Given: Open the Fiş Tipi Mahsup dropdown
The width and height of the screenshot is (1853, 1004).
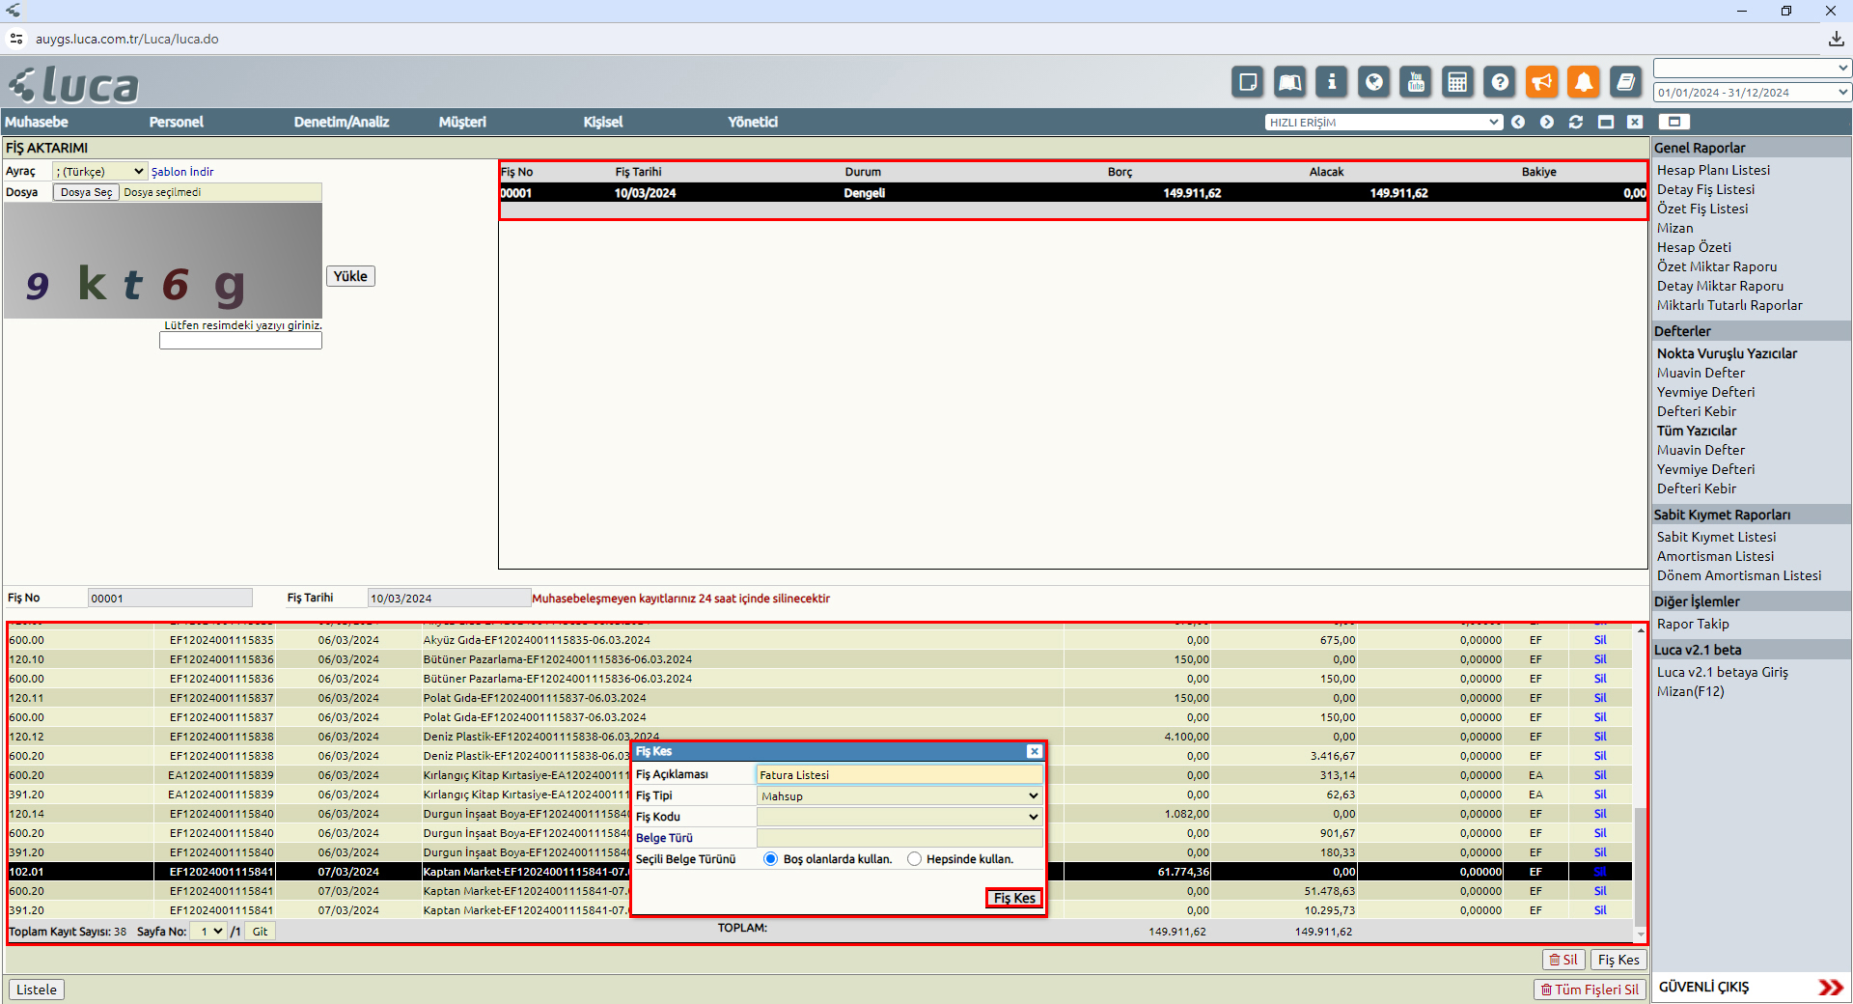Looking at the screenshot, I should 899,795.
